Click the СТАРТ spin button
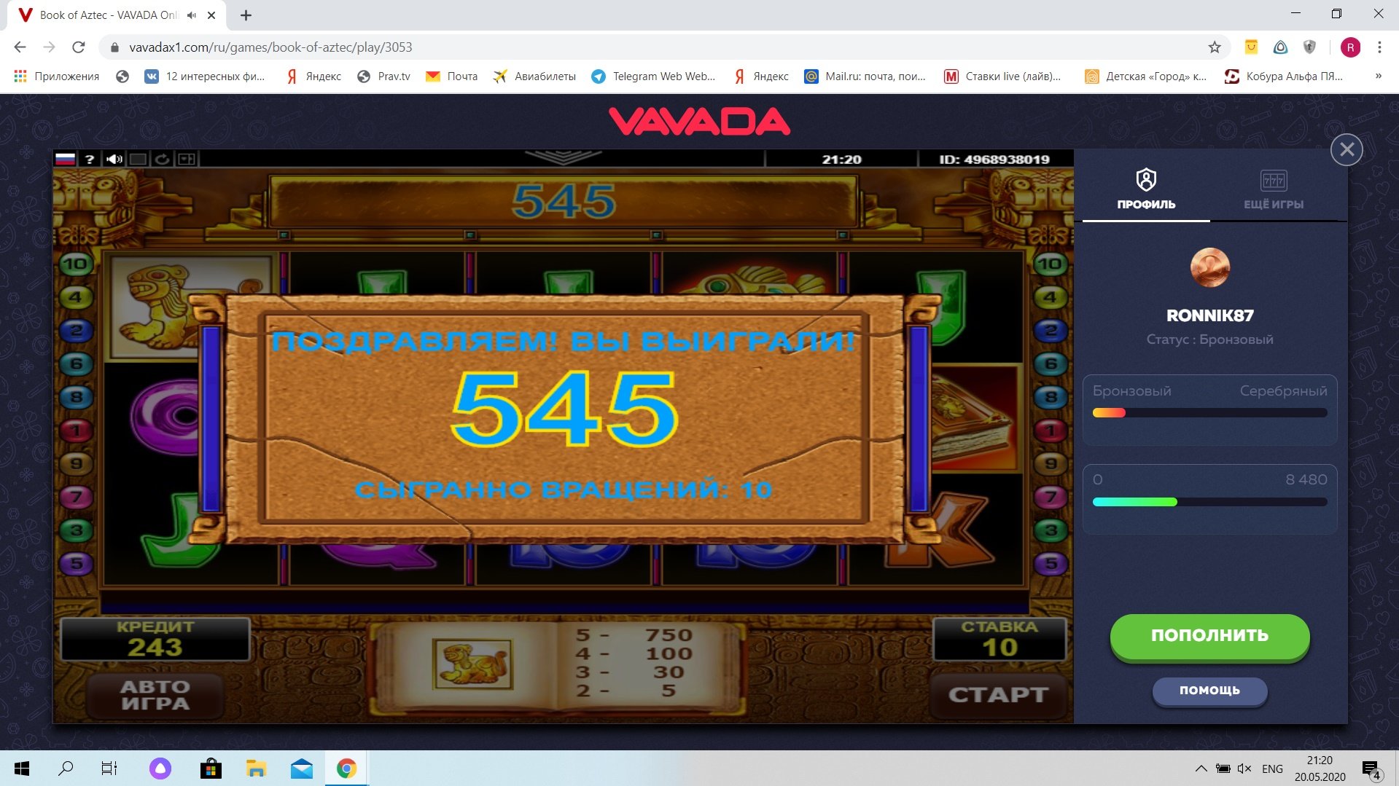Image resolution: width=1399 pixels, height=786 pixels. (999, 695)
